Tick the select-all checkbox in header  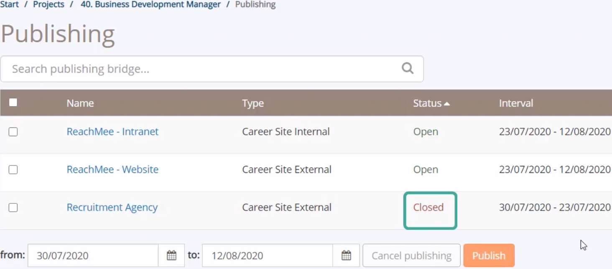point(13,102)
